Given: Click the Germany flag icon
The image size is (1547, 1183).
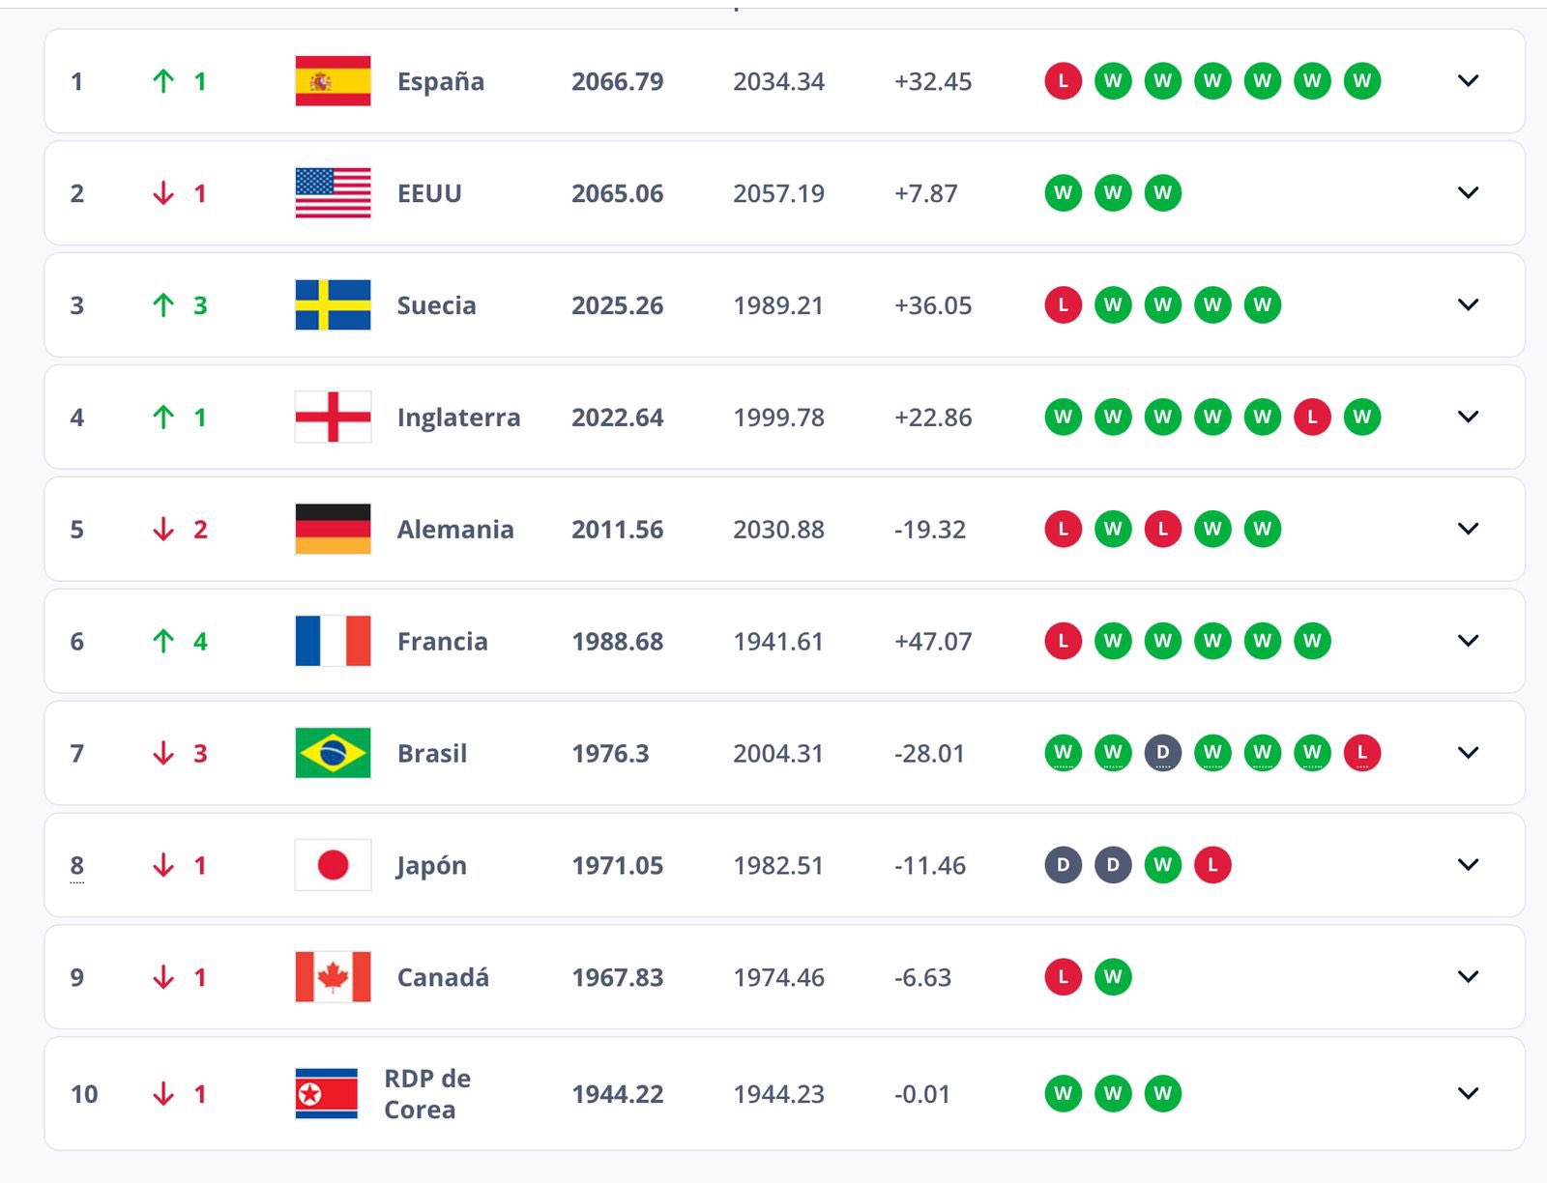Looking at the screenshot, I should coord(333,530).
